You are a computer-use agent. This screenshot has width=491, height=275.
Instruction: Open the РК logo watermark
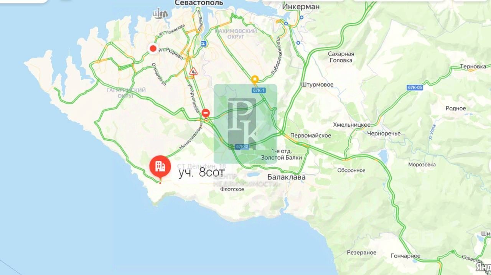245,124
